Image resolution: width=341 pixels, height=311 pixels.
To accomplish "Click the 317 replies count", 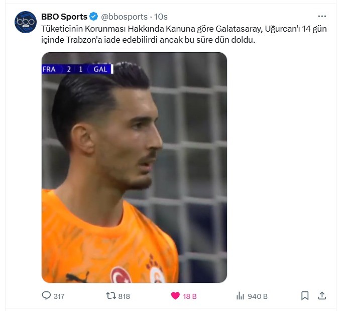I will pos(59,296).
